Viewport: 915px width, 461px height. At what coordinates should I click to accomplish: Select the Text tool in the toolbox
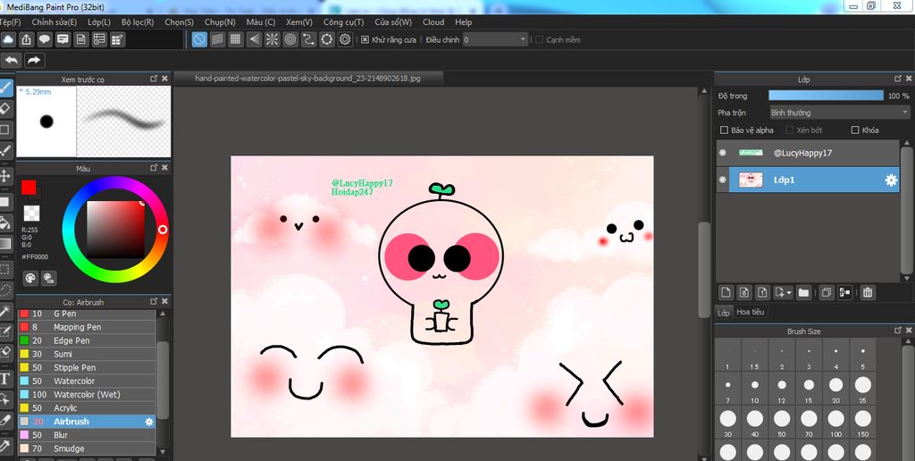click(x=5, y=378)
